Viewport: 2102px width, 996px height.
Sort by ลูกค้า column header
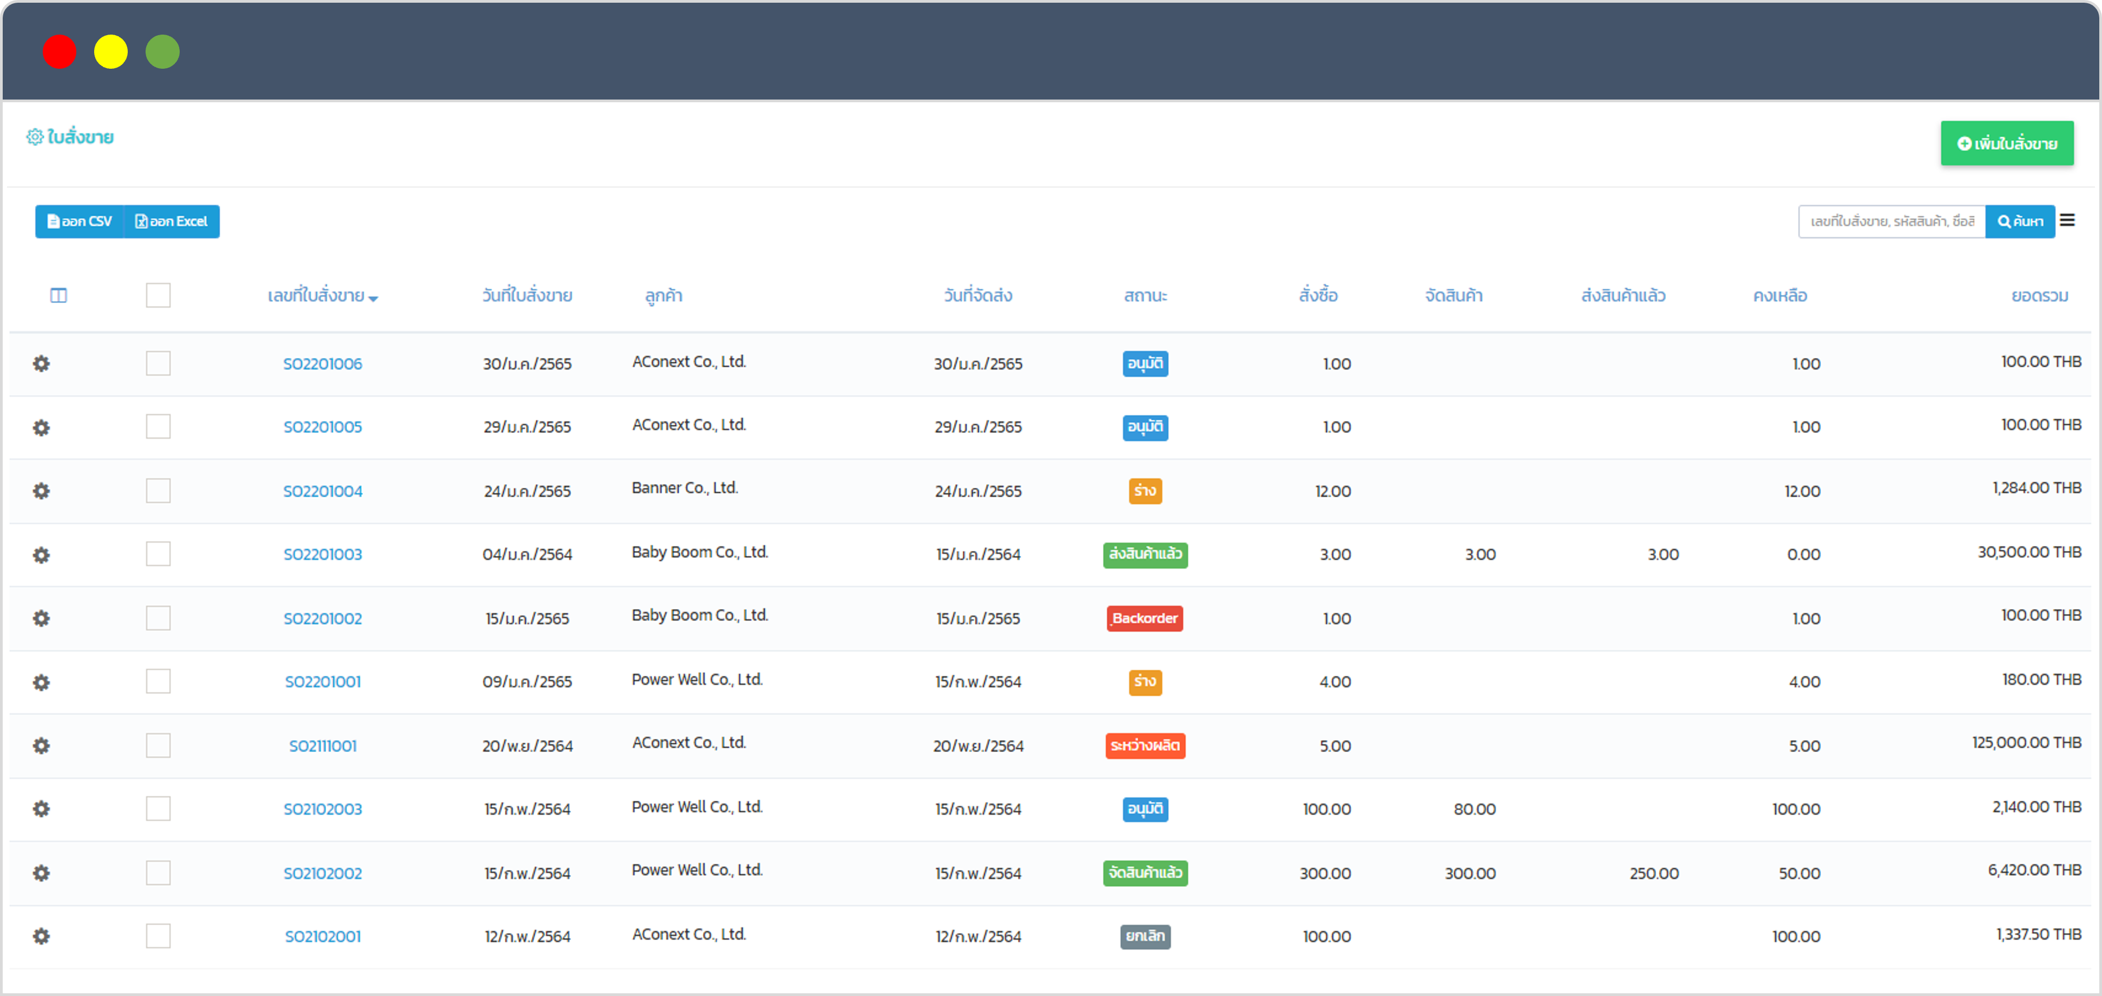point(664,295)
